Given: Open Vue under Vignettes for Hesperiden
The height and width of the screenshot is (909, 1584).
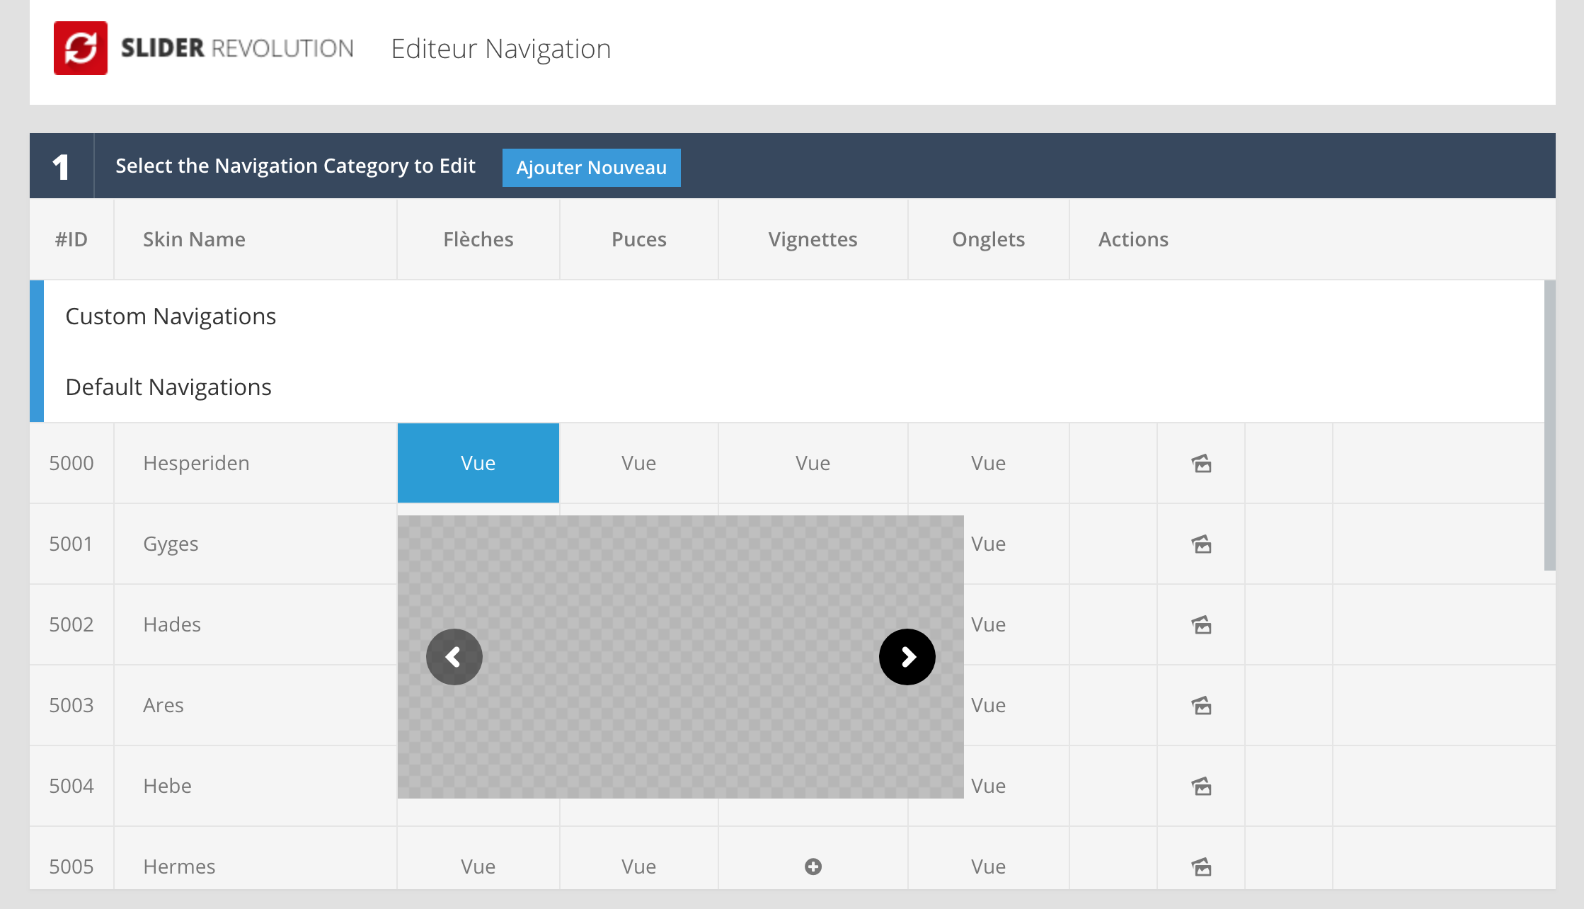Looking at the screenshot, I should [813, 463].
